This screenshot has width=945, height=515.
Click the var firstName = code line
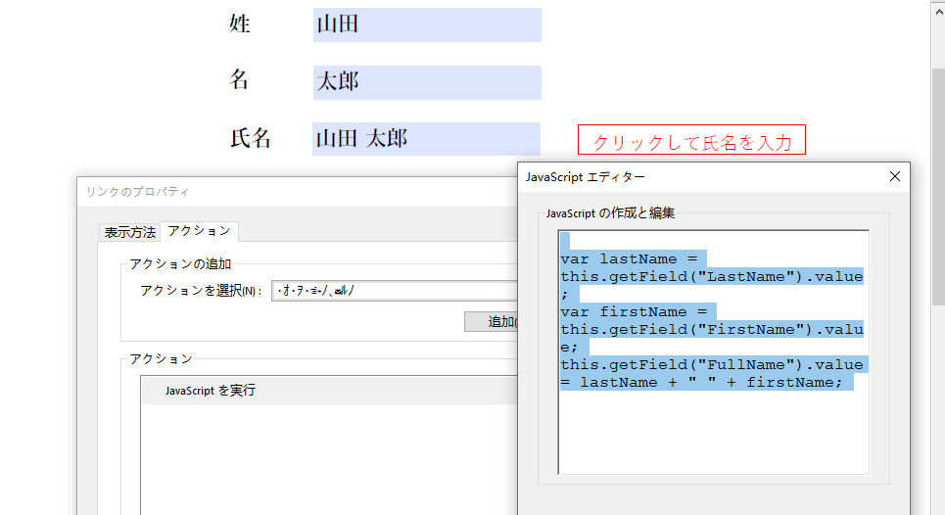click(x=634, y=312)
